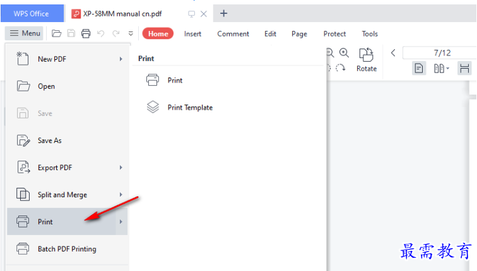The image size is (477, 271).
Task: Expand the two-page view dropdown arrow
Action: [448, 68]
